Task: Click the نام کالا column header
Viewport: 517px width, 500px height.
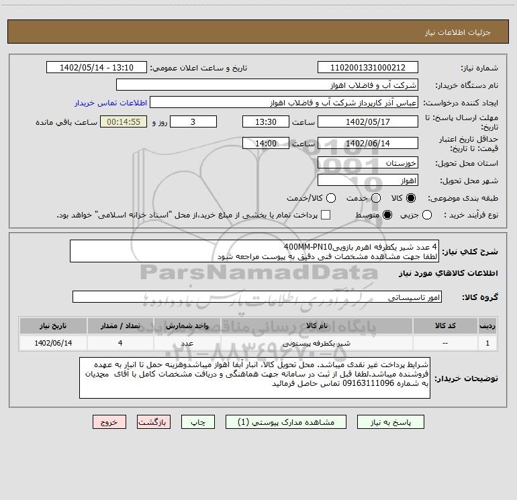Action: point(317,326)
